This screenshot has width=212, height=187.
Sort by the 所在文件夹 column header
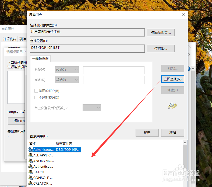point(68,144)
